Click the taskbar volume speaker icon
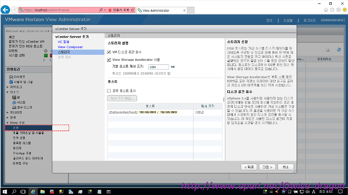 pyautogui.click(x=308, y=192)
